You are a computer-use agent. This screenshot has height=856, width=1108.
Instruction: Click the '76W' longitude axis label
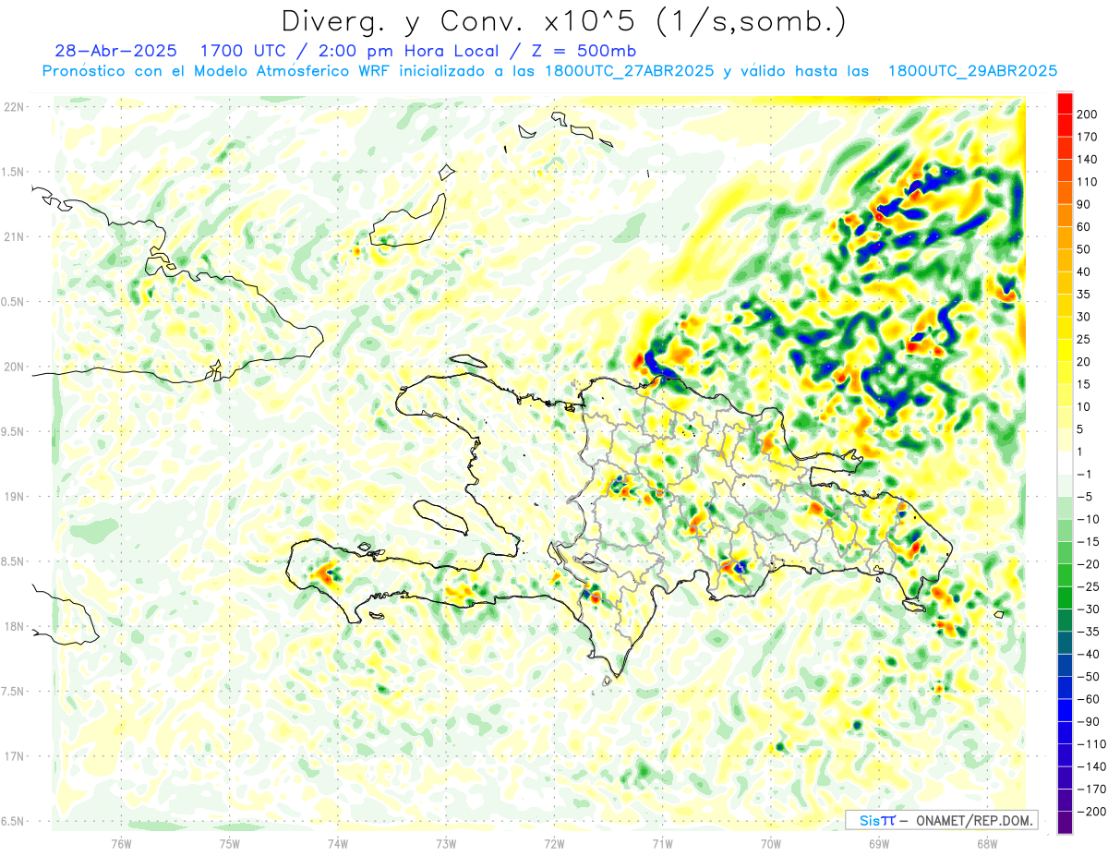(121, 843)
